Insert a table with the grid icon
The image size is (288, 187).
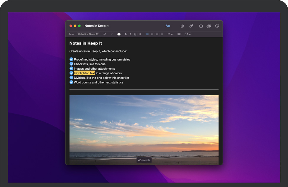(179, 34)
